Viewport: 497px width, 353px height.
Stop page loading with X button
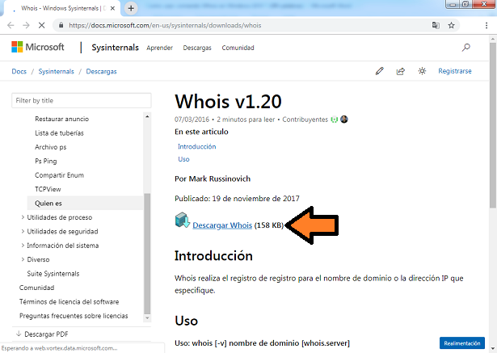pyautogui.click(x=41, y=25)
